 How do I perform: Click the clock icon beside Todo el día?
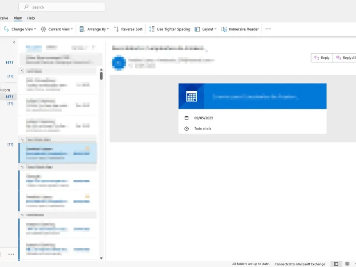186,129
